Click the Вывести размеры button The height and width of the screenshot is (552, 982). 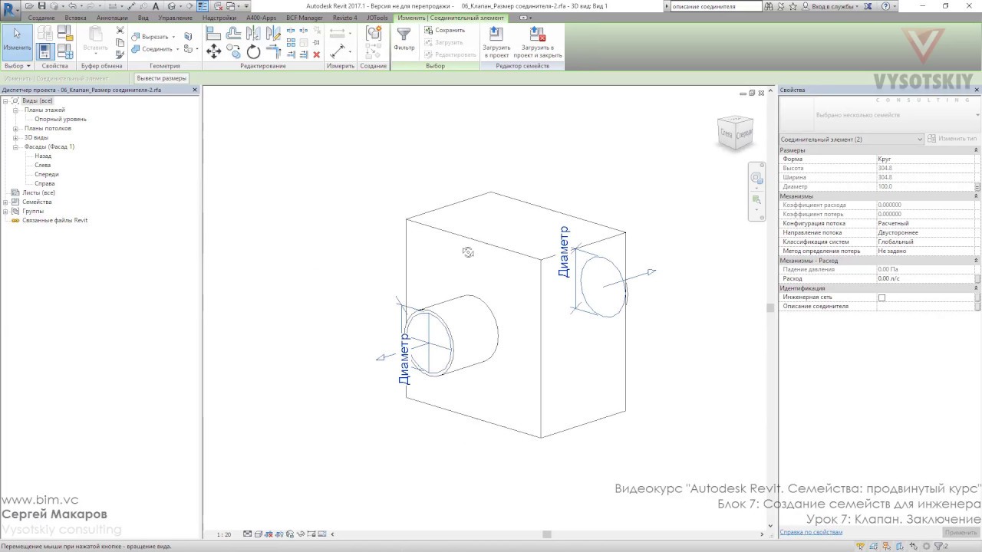coord(162,78)
